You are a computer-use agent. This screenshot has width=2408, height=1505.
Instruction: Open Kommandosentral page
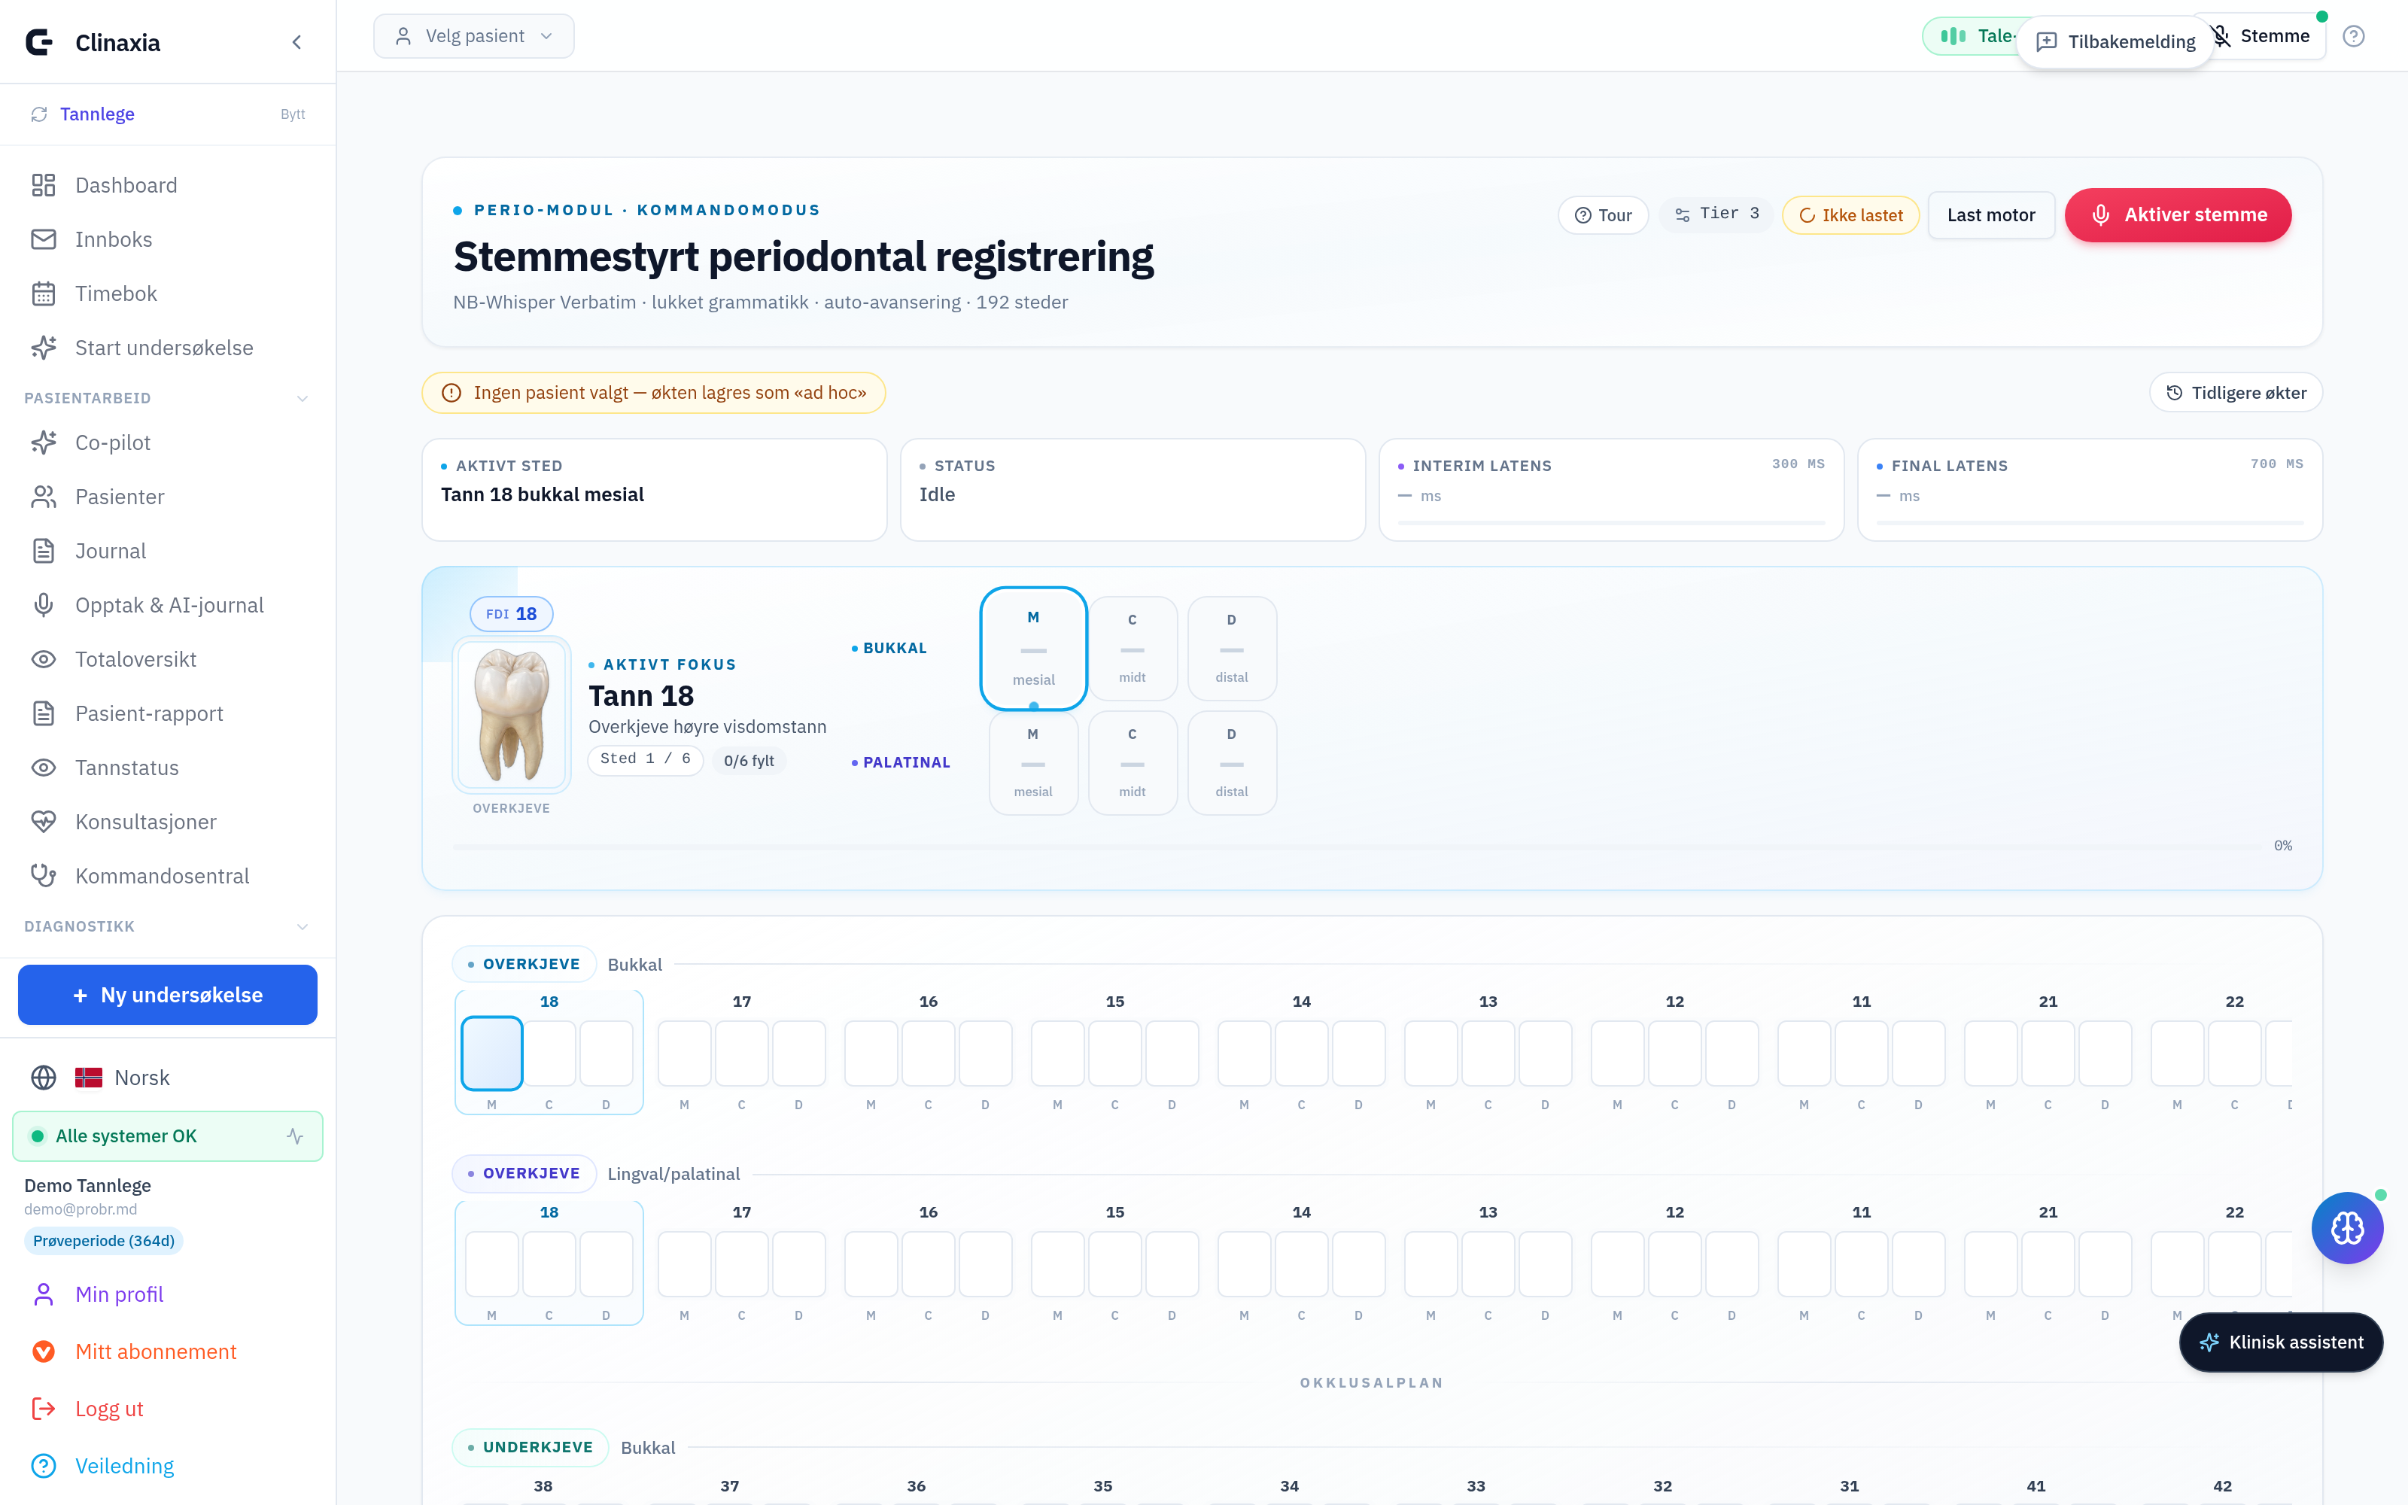168,876
